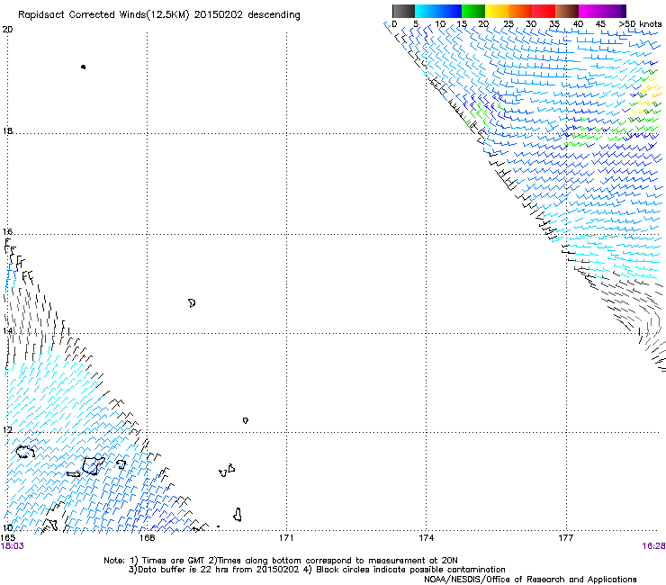The width and height of the screenshot is (666, 585).
Task: Click the green 15-20 knots legend swatch
Action: [473, 11]
